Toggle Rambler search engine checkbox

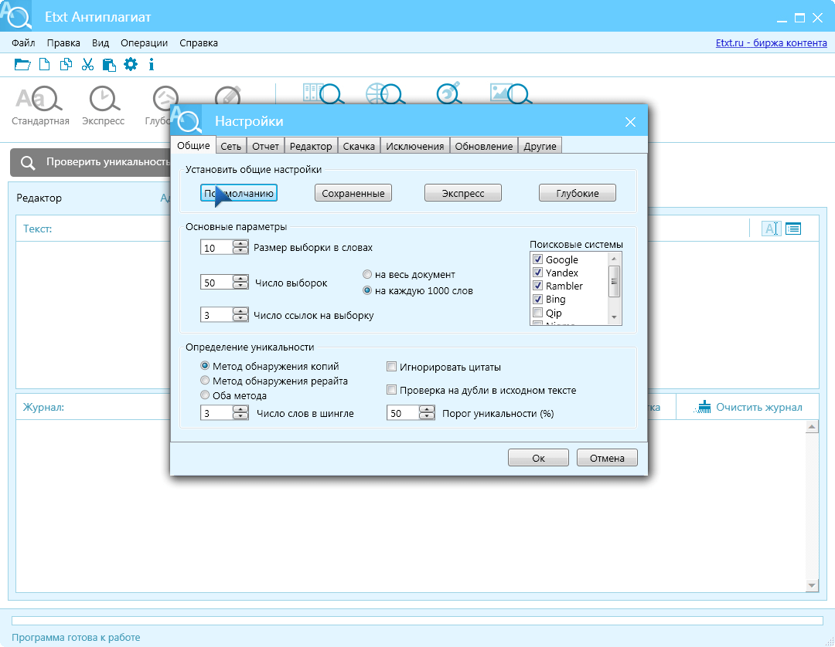[x=538, y=286]
